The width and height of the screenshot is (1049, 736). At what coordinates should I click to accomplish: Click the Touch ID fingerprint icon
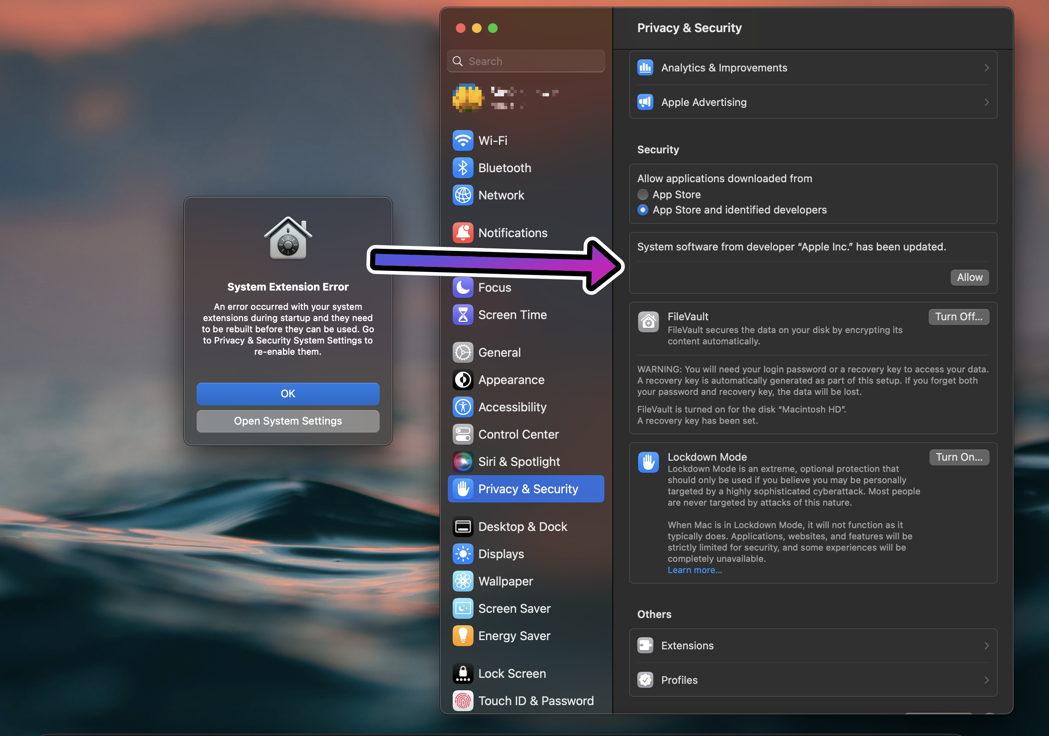462,700
